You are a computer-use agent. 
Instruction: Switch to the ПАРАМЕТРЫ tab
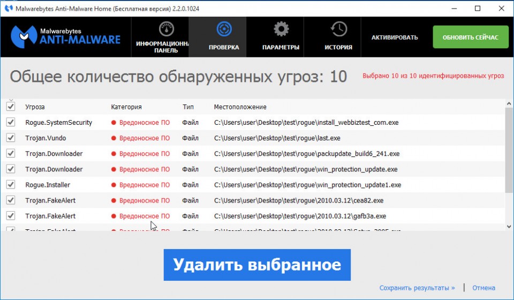pos(275,37)
